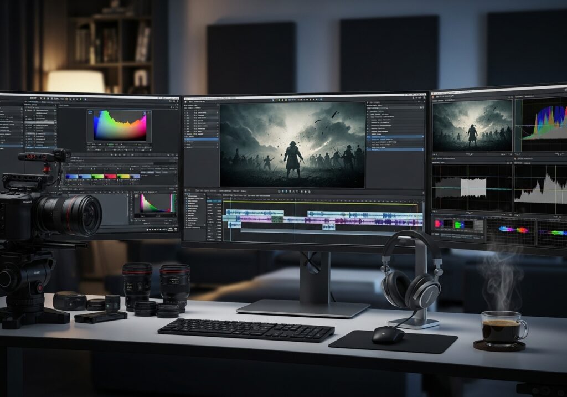Click the playback control icons below center preview
Screen dimensions: 567x397
(x=292, y=191)
